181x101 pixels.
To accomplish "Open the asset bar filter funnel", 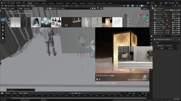I will [98, 8].
